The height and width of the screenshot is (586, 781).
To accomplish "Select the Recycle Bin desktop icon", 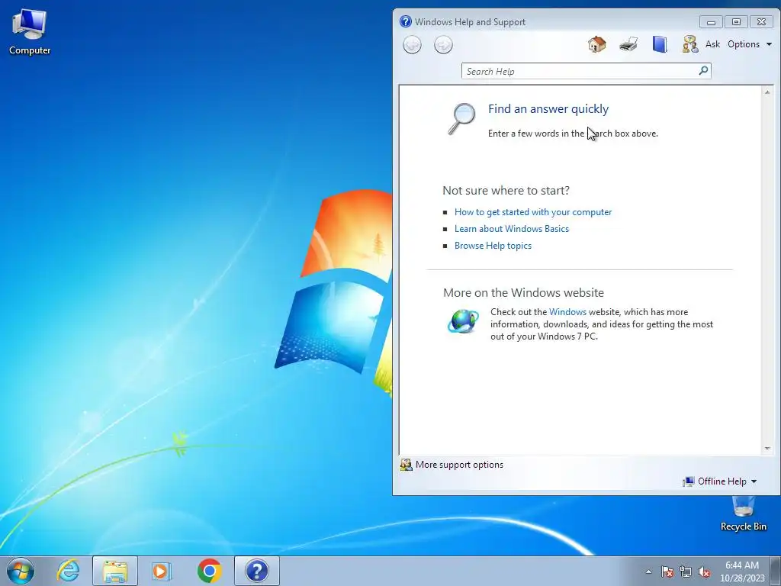I will pos(743,514).
